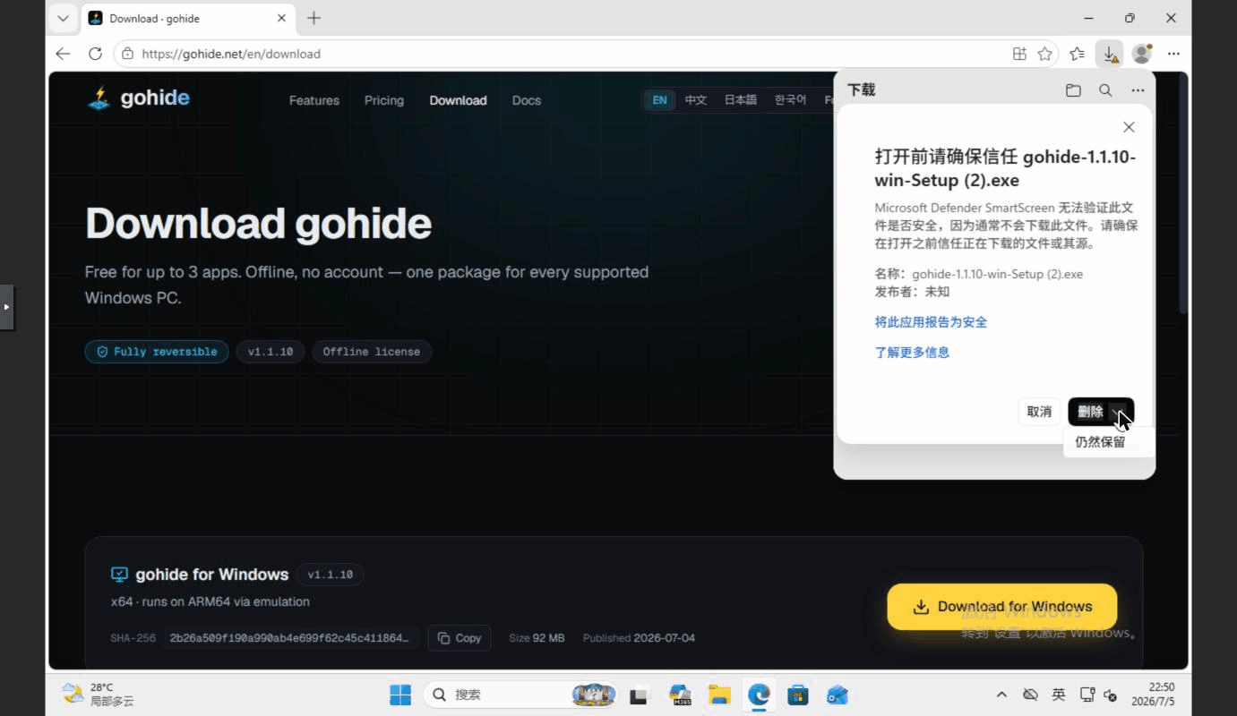Click the gohide logo in the header
The image size is (1237, 716).
pyautogui.click(x=139, y=98)
